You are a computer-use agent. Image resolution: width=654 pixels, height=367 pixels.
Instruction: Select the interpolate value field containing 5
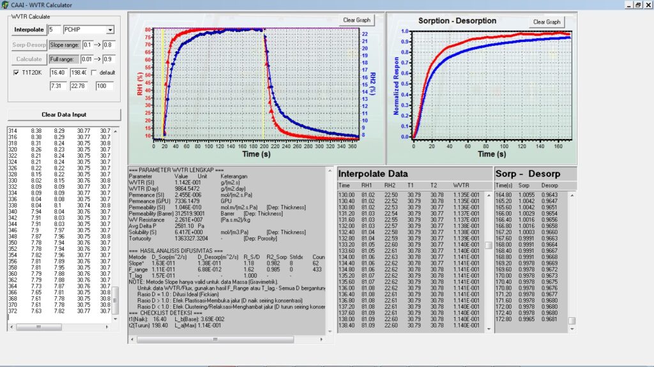click(54, 30)
